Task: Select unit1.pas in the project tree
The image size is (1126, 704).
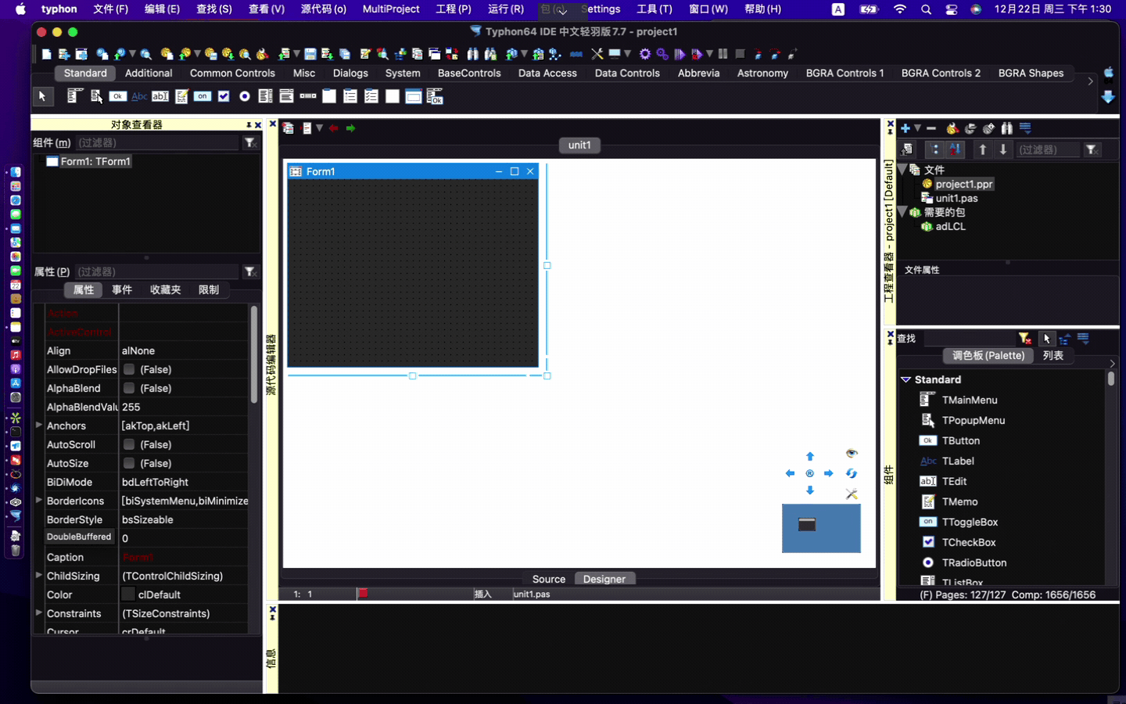Action: [x=956, y=198]
